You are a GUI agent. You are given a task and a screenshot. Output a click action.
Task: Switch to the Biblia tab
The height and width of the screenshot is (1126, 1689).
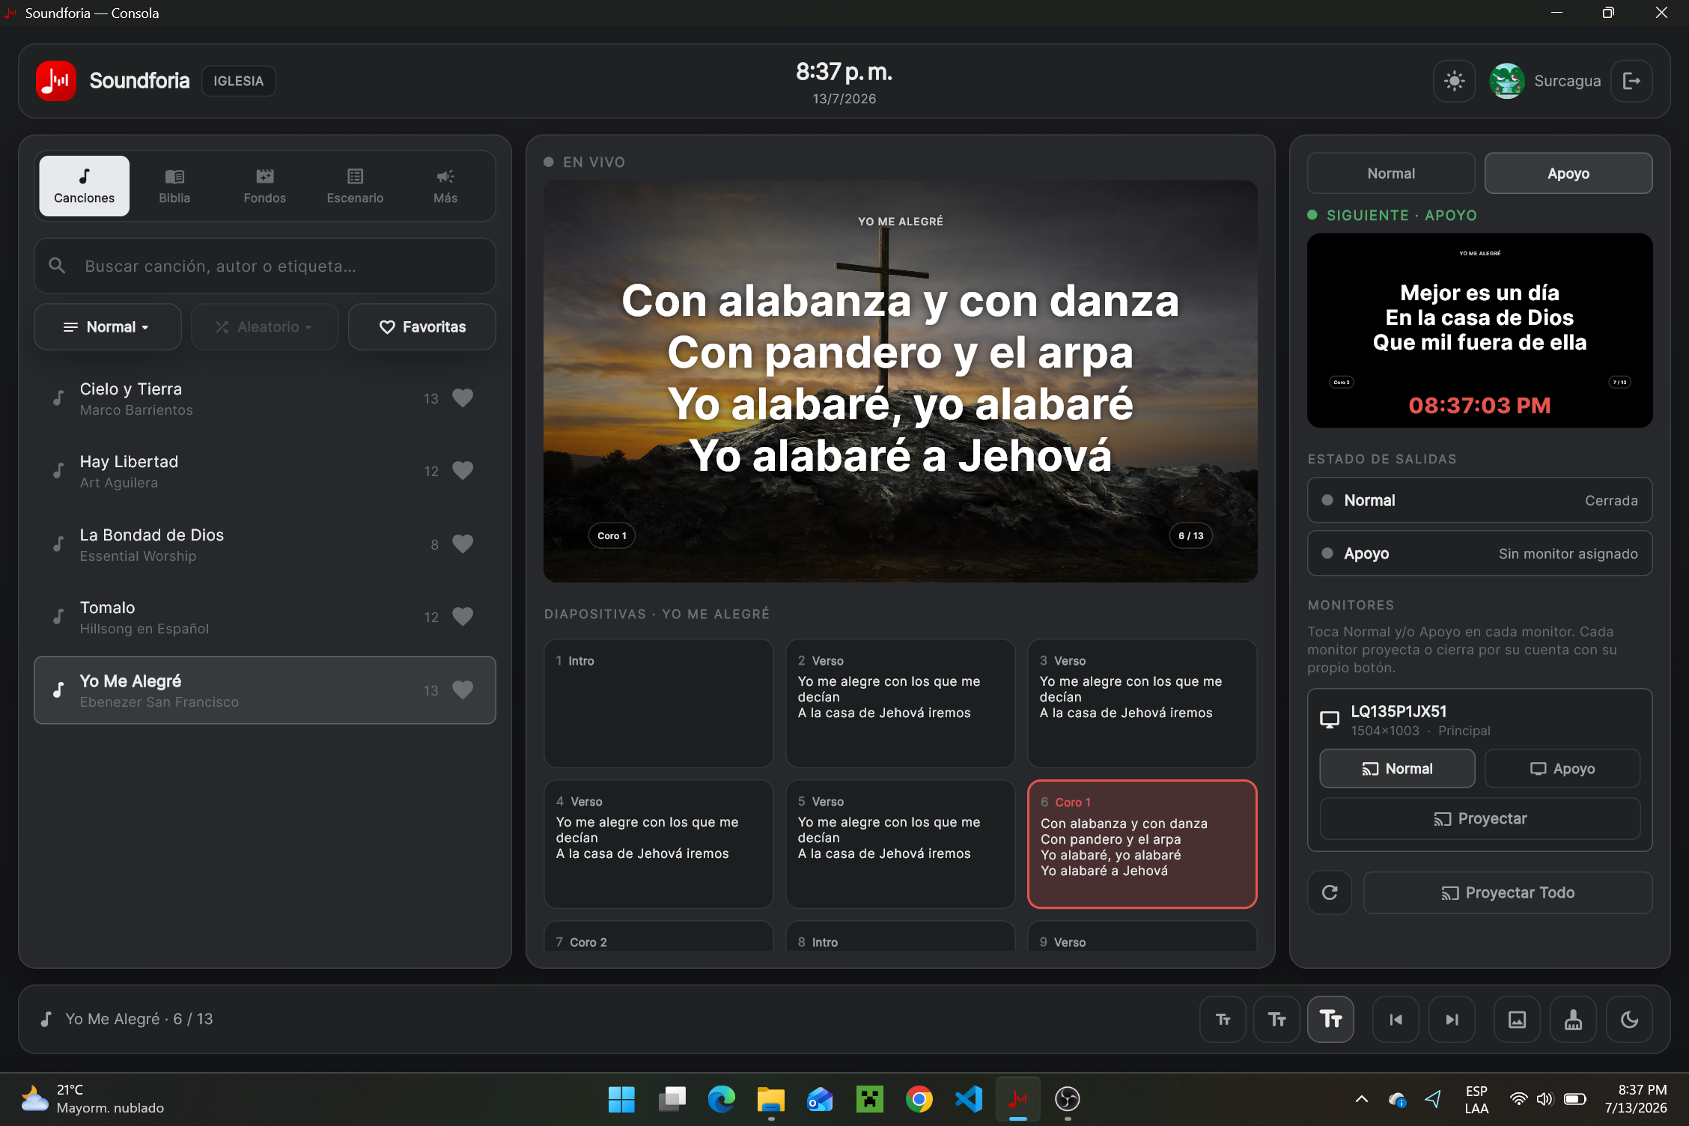(174, 186)
